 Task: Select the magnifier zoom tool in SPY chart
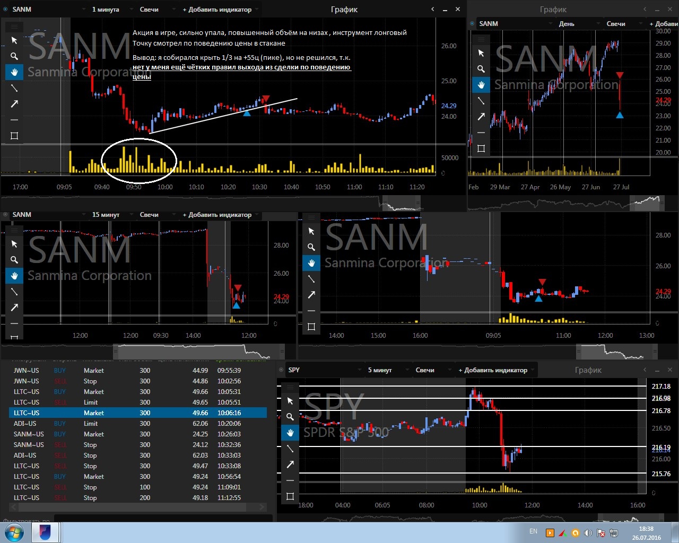coord(290,417)
